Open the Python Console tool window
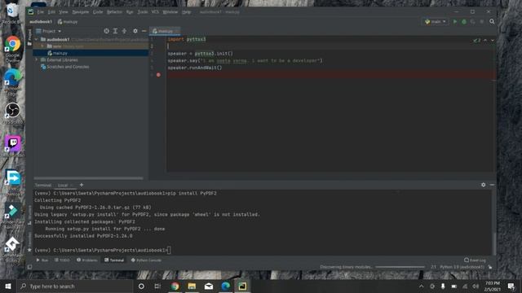 [146, 260]
